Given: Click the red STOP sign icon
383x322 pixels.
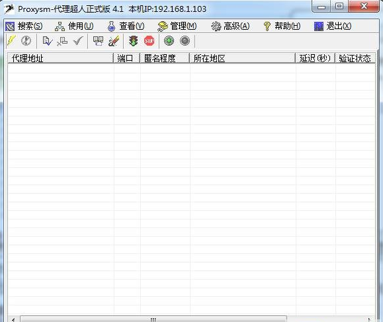Looking at the screenshot, I should point(149,41).
